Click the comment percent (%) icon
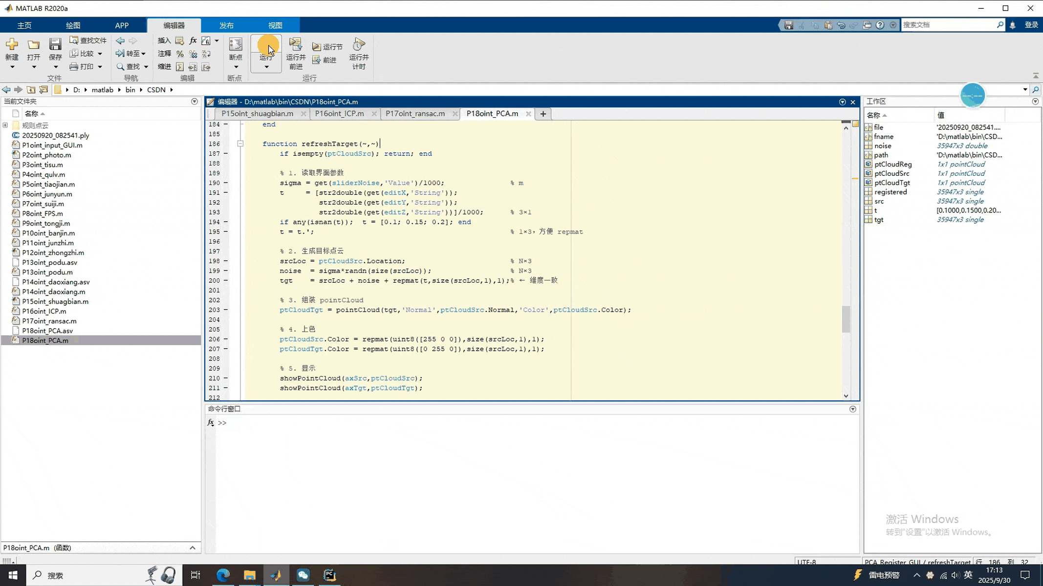This screenshot has width=1043, height=586. click(x=180, y=54)
